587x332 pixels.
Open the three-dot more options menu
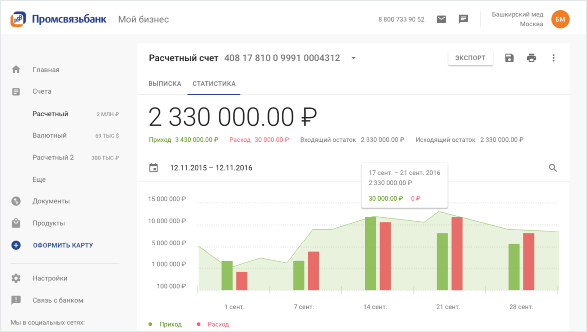coord(553,58)
